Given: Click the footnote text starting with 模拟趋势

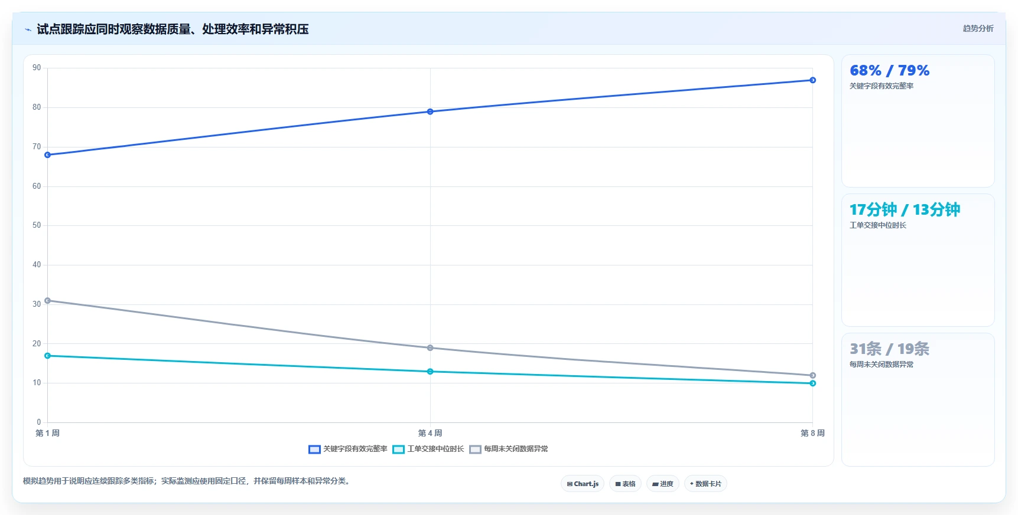Looking at the screenshot, I should (x=187, y=481).
